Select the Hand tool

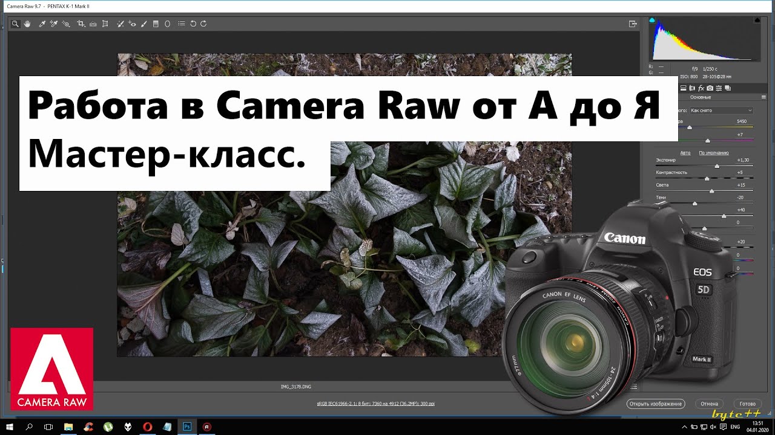coord(27,24)
